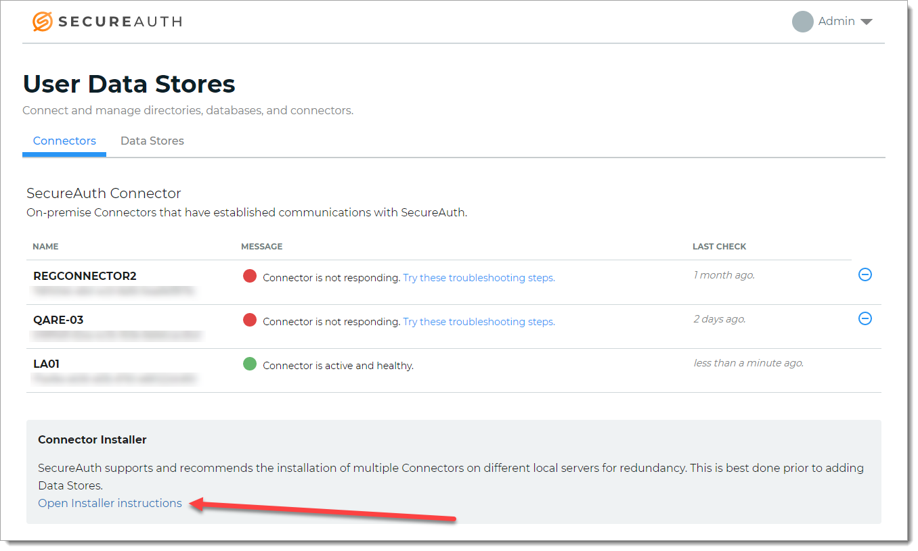This screenshot has height=551, width=918.
Task: Click the red status dot for REGCONNECTOR2
Action: point(250,277)
